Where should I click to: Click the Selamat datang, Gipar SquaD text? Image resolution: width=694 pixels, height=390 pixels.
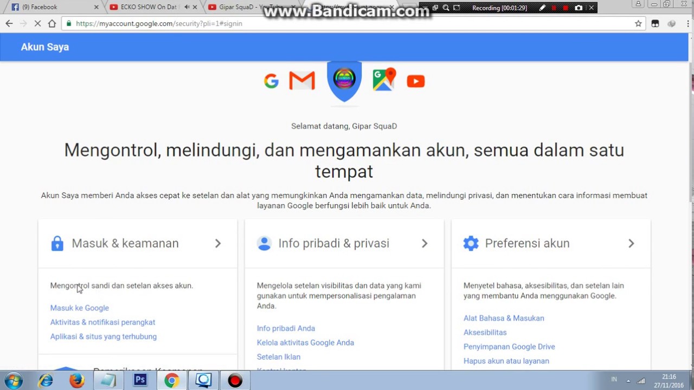pos(344,126)
